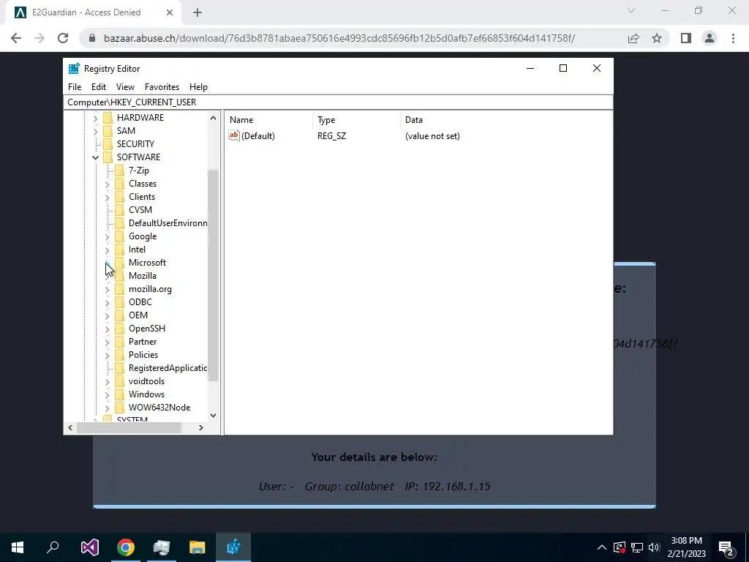Reload the Chrome page
Screen dimensions: 749x562
coord(63,38)
